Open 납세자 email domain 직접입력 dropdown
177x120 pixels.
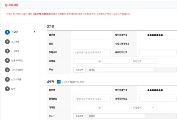143,108
